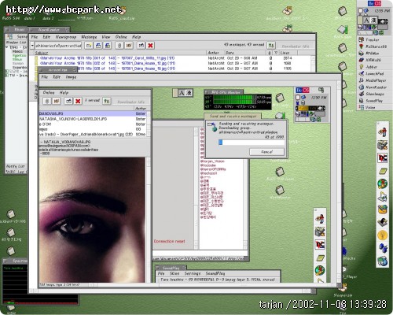Open ShowImage Edit menu
Image resolution: width=393 pixels, height=315 pixels.
pos(57,77)
